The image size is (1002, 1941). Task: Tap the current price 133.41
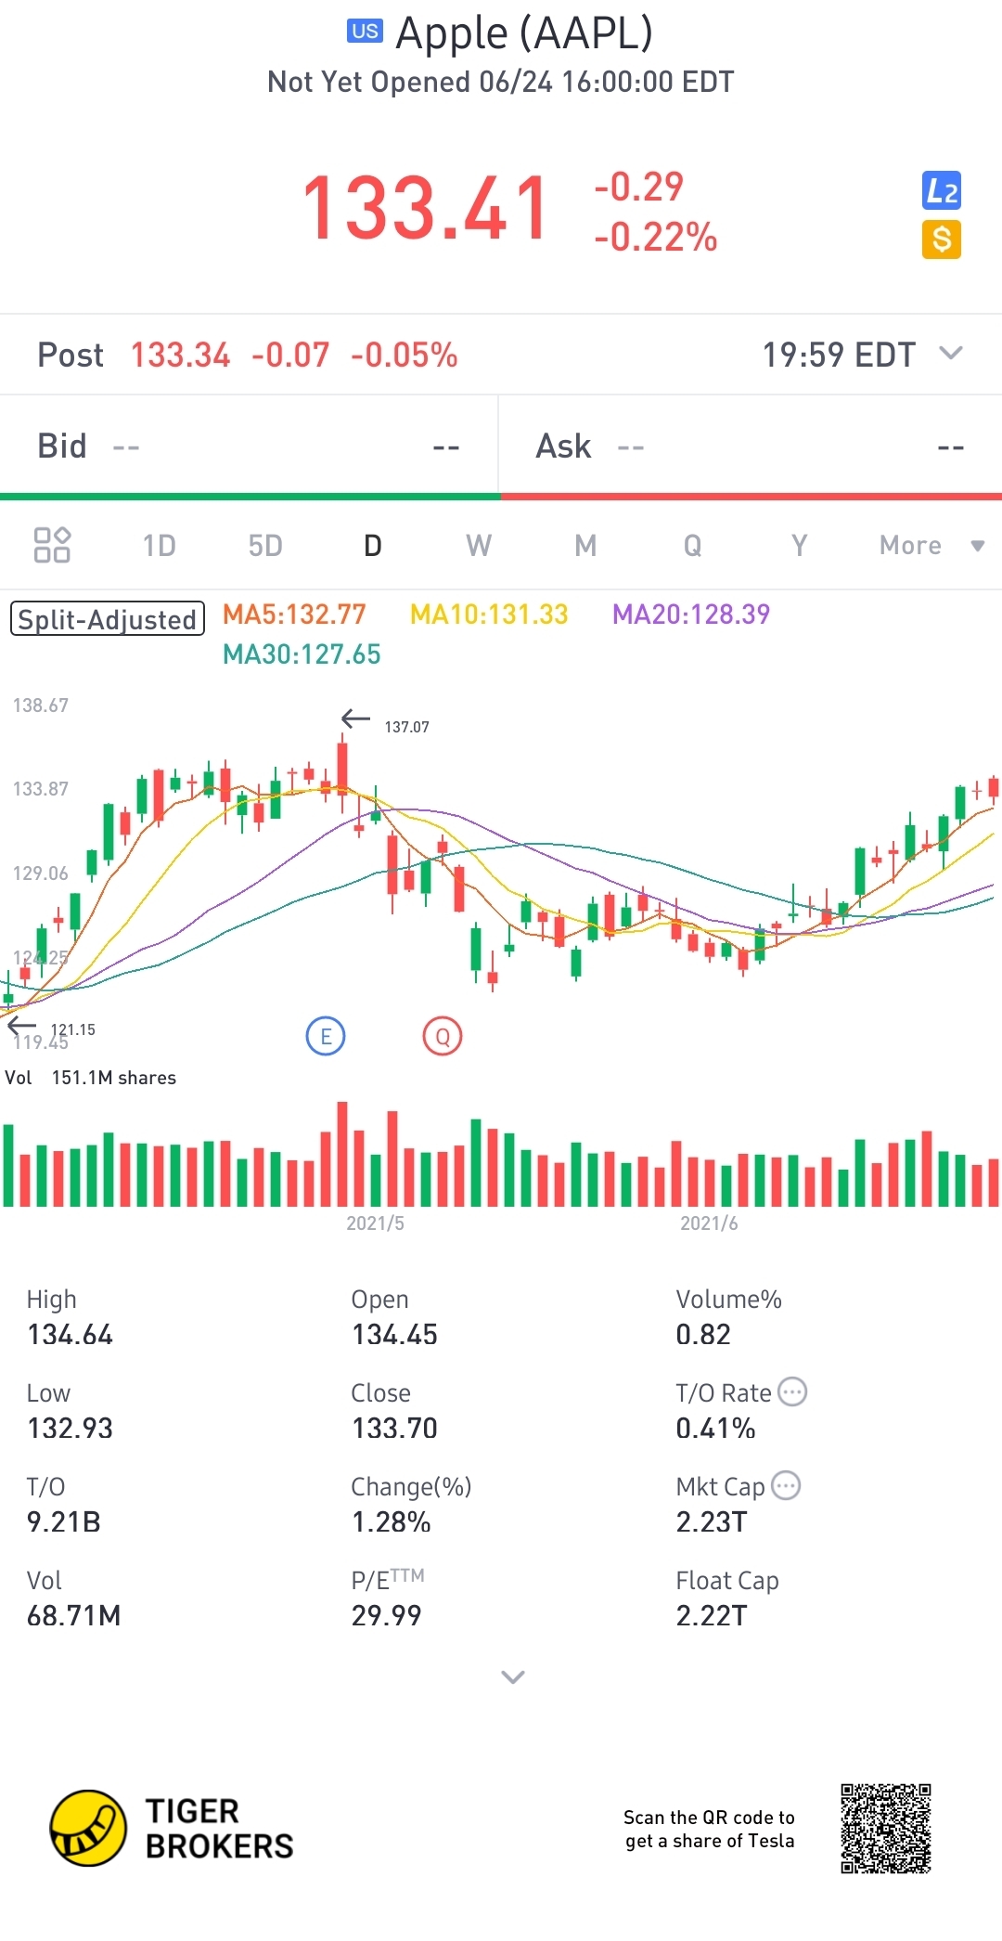coord(426,209)
